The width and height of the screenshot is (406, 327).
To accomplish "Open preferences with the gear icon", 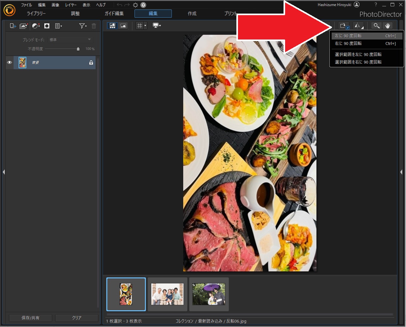I will click(x=135, y=5).
